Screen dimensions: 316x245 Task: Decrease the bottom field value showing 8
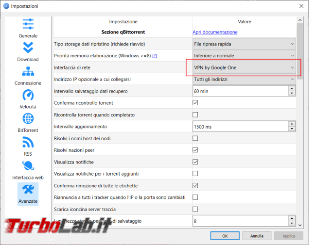pos(292,223)
